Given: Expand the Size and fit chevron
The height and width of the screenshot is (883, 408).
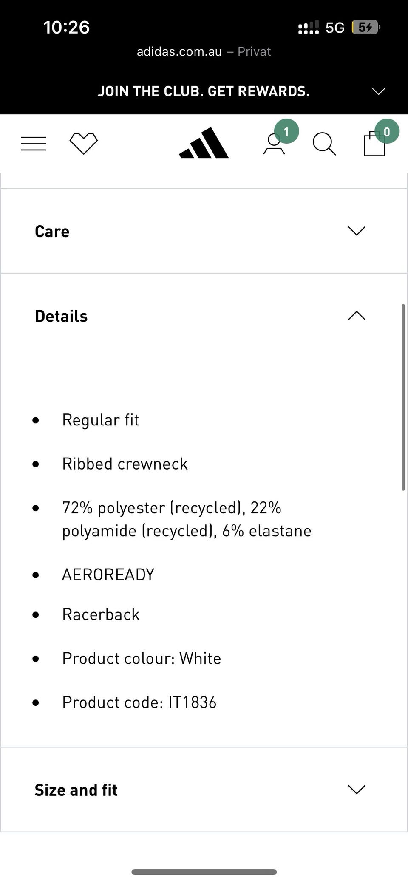Looking at the screenshot, I should [x=357, y=790].
